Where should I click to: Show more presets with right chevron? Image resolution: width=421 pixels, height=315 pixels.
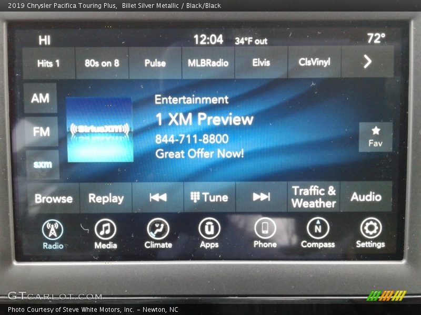[x=367, y=61]
